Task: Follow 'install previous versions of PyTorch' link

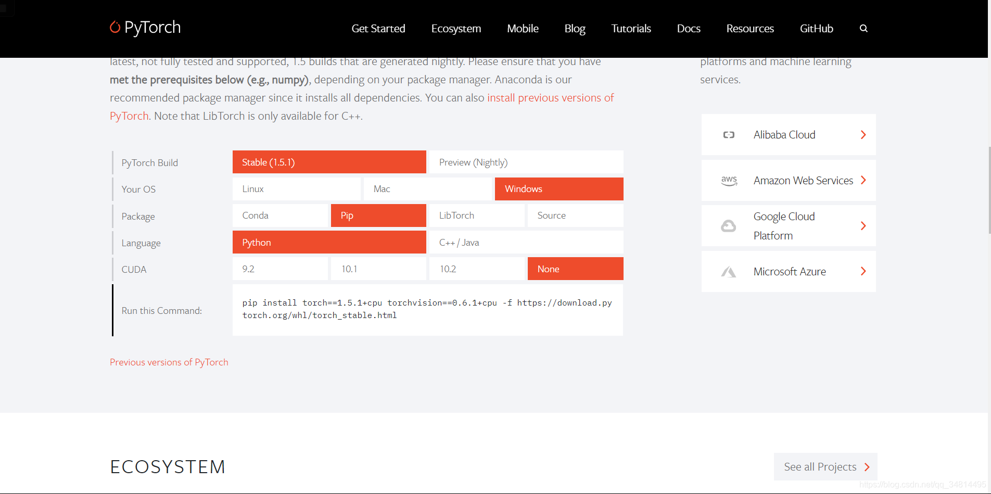Action: 550,98
